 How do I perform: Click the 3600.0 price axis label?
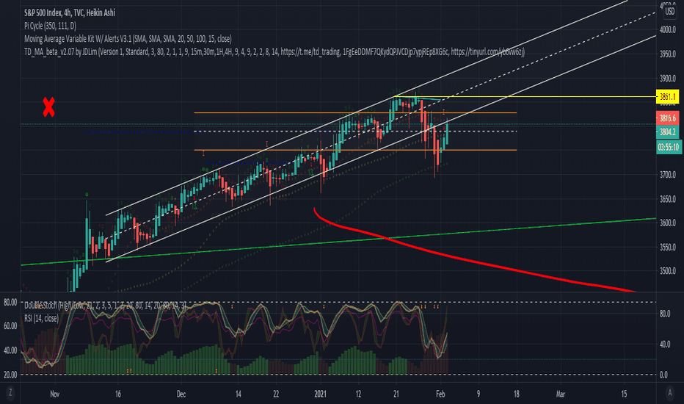(667, 223)
